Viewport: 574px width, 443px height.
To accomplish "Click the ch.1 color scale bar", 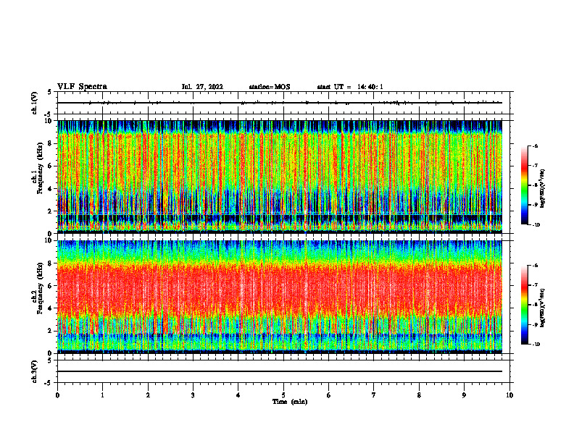I will click(x=524, y=185).
